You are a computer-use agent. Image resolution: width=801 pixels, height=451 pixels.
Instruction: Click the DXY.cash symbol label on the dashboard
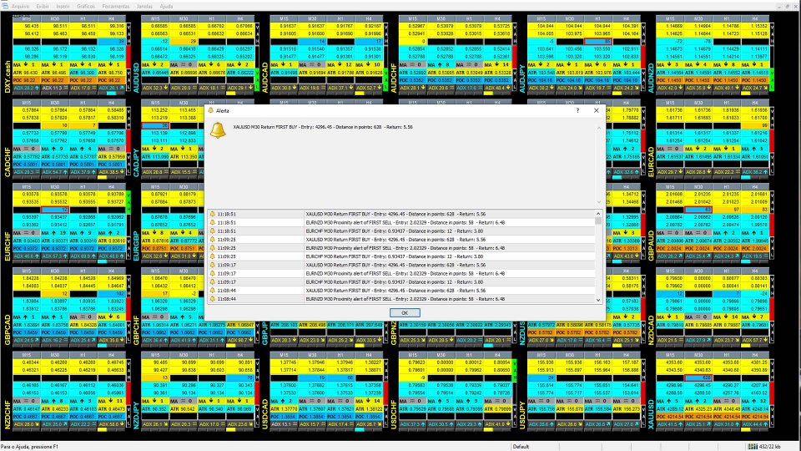(x=7, y=77)
